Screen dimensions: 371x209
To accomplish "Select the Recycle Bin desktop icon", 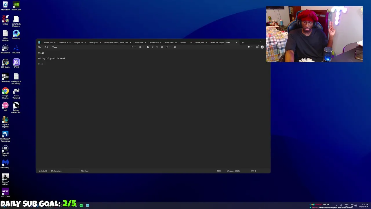I will 5,6.
